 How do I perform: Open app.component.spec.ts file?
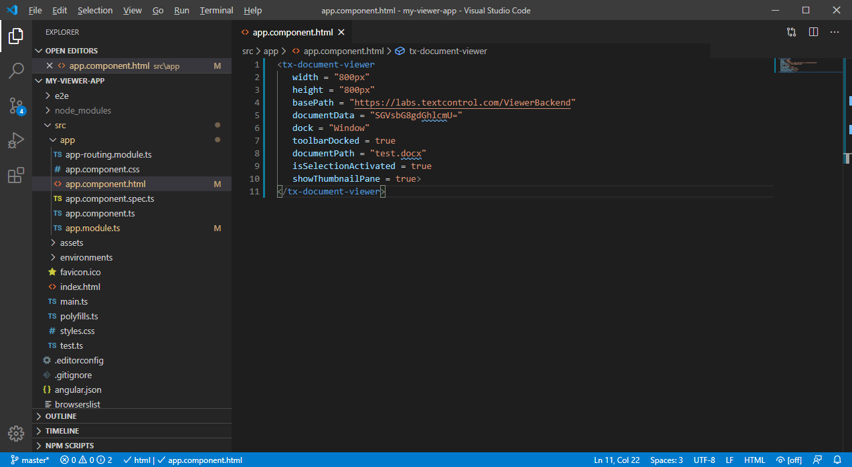[x=132, y=198]
